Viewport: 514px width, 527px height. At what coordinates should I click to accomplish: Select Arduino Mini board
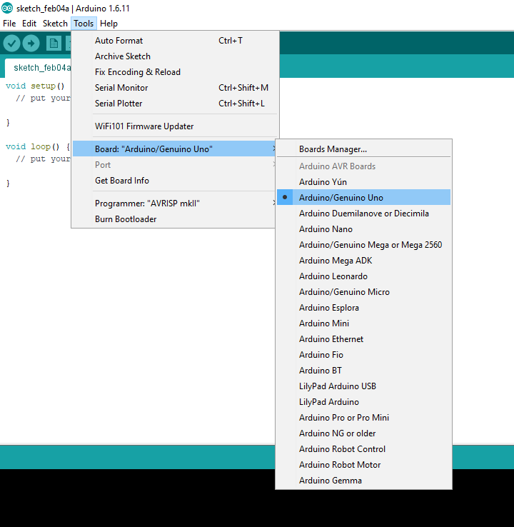coord(363,323)
